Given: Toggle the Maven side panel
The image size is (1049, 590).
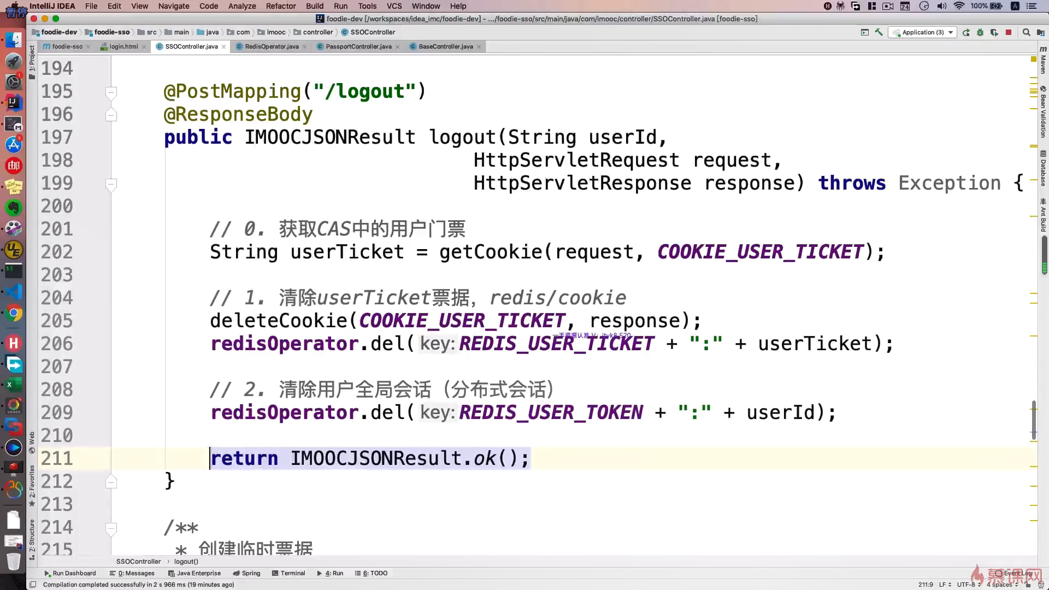Looking at the screenshot, I should click(x=1043, y=61).
